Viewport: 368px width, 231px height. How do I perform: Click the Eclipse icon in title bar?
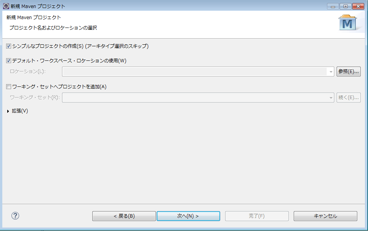[x=6, y=6]
